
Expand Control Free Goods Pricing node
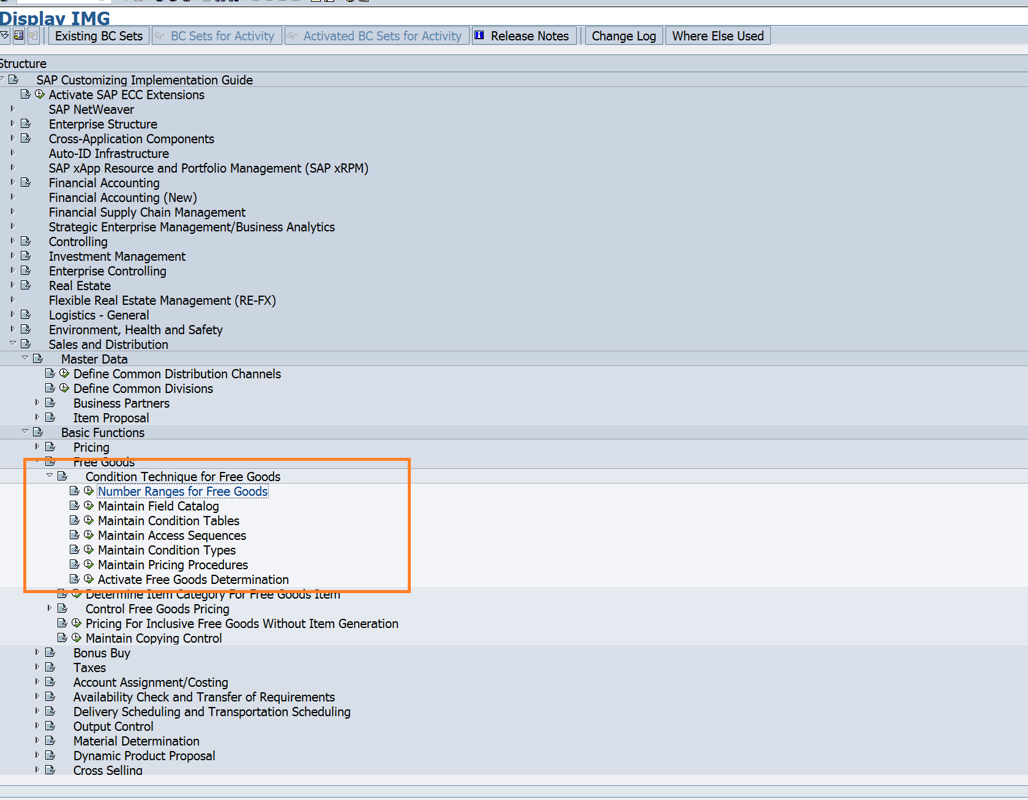point(49,608)
